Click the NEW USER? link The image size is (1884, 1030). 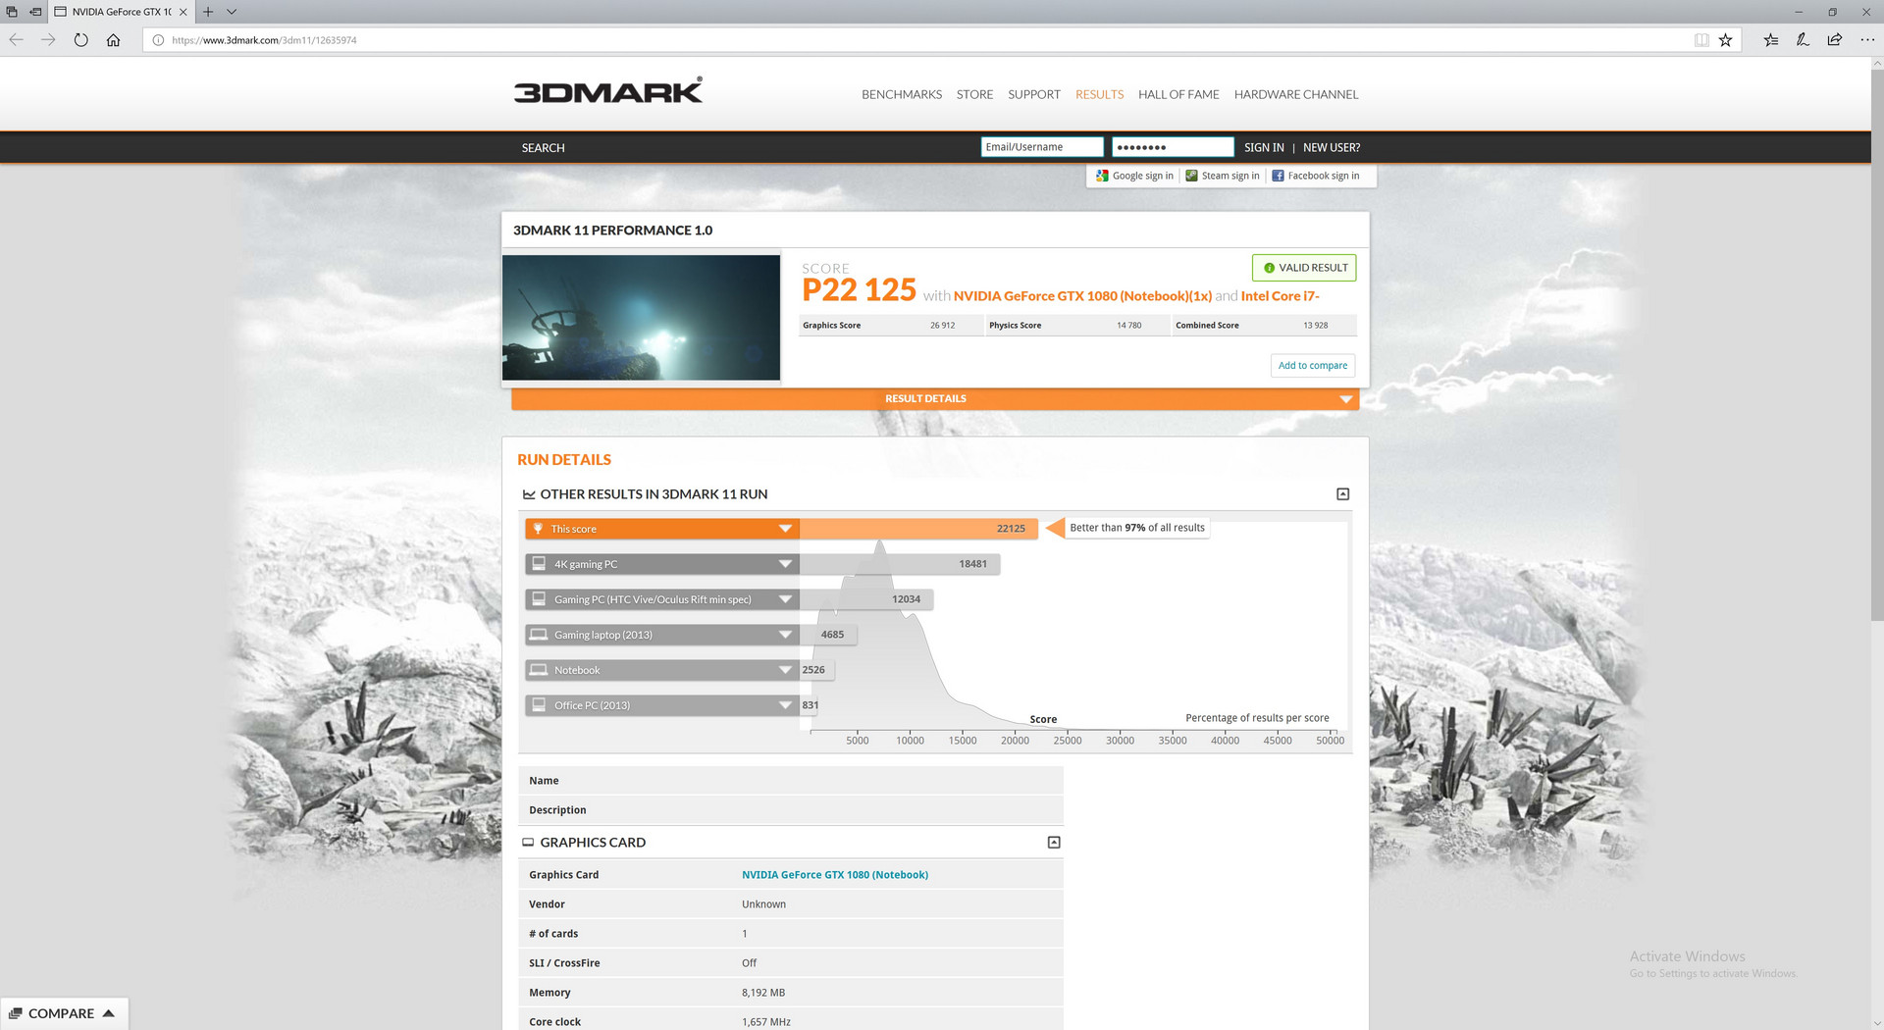coord(1332,148)
